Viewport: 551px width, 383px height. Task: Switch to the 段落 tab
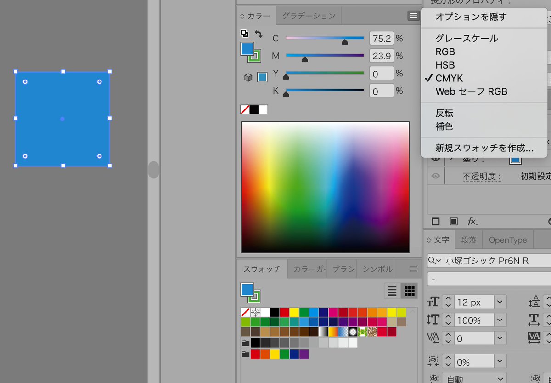(x=469, y=240)
